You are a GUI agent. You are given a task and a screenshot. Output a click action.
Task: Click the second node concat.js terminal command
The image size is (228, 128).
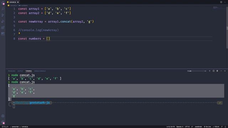(x=23, y=82)
